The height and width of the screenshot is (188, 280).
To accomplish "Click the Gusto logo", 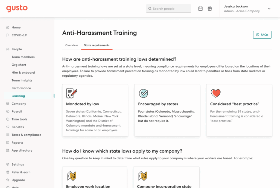I will [17, 8].
